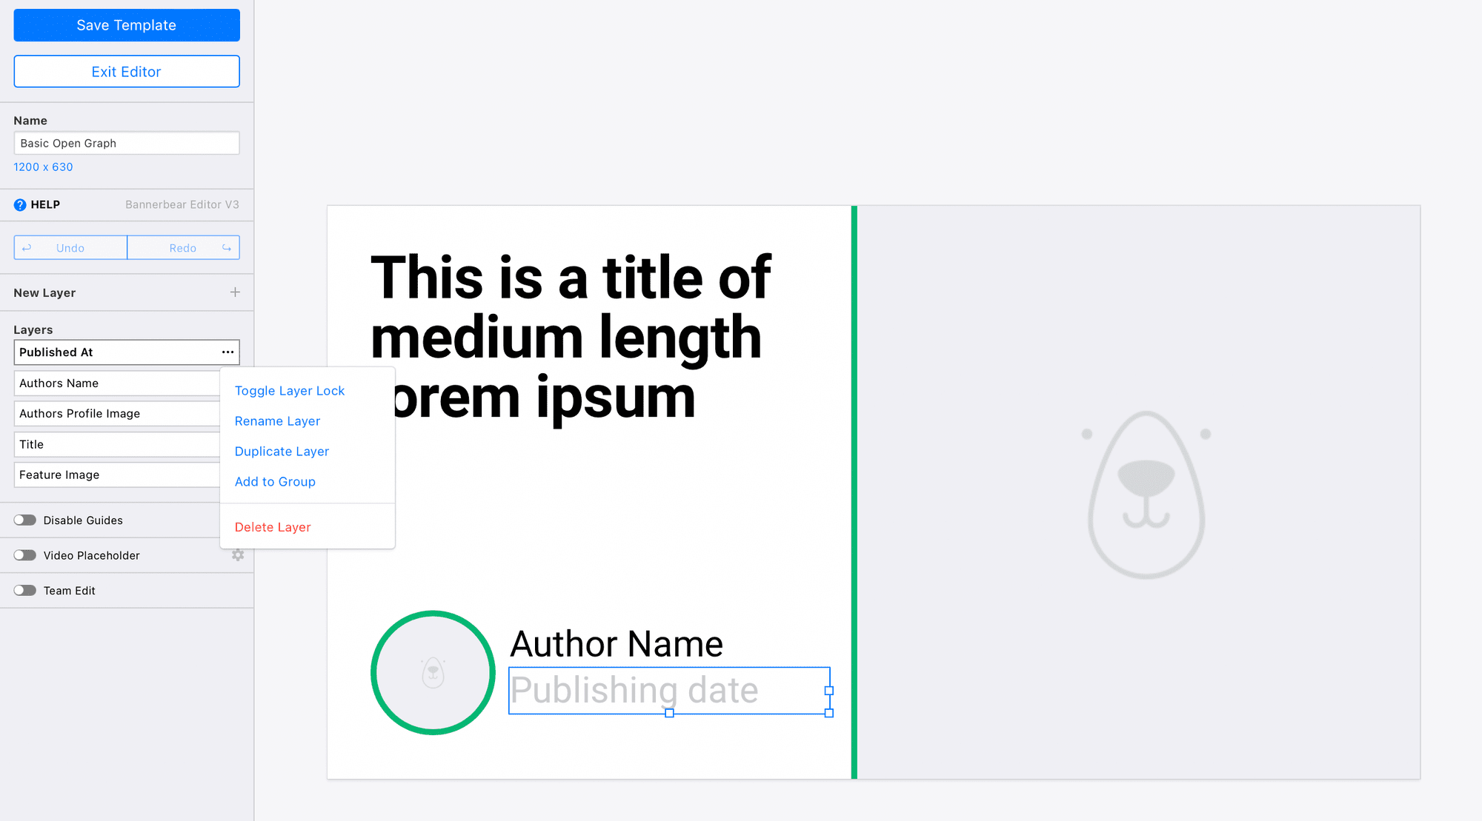This screenshot has width=1482, height=821.
Task: Toggle the Video Placeholder switch
Action: [x=25, y=554]
